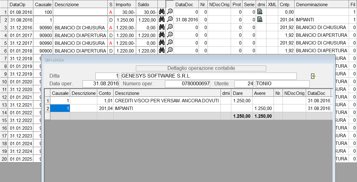Open the dmi document icon for IMPIANTI row
Viewport: 357px width, 182px height.
(x=260, y=19)
